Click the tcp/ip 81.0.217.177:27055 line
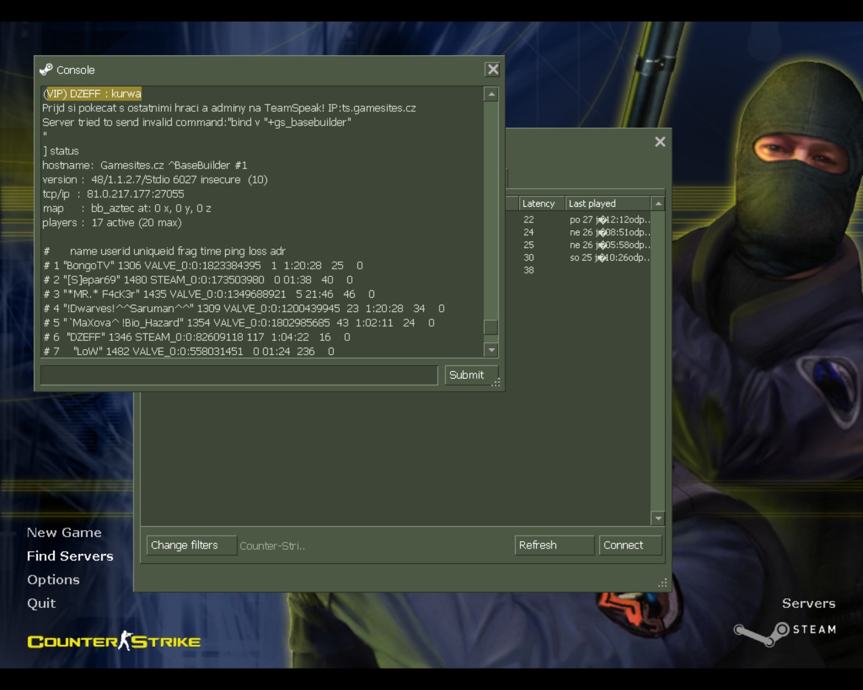Screen dimensions: 863x690 pyautogui.click(x=113, y=194)
